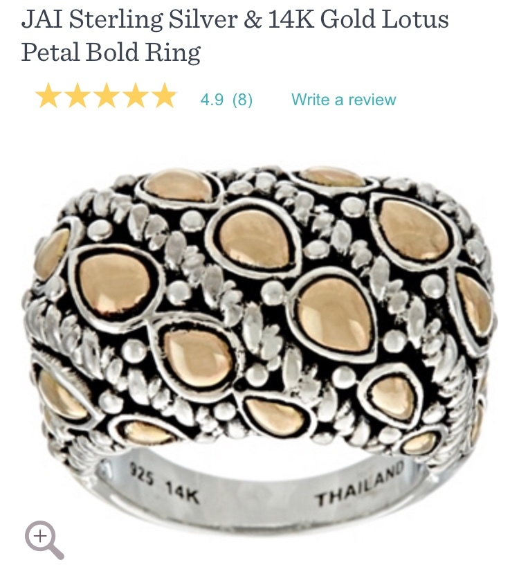Screen dimensions: 519x585
Task: Select the first yellow rating star
Action: click(48, 96)
